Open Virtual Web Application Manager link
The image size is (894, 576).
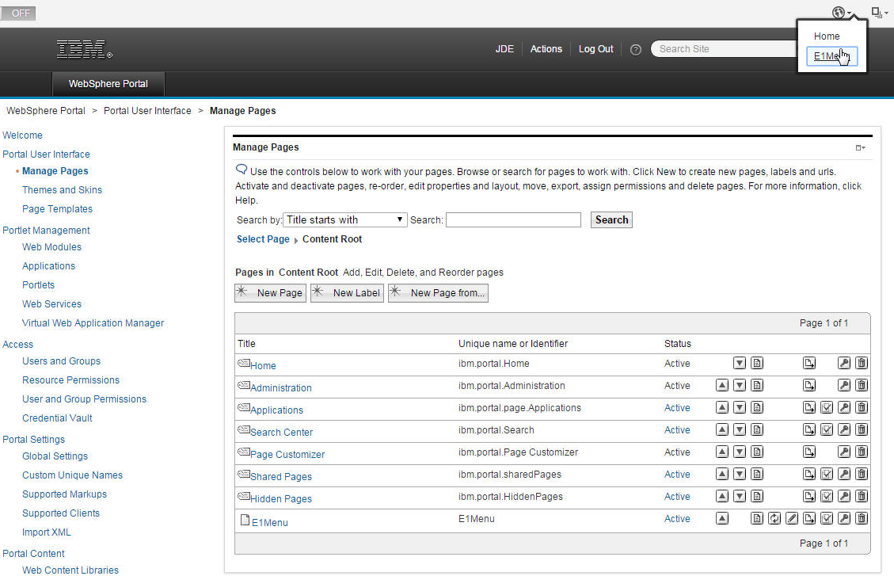pyautogui.click(x=93, y=322)
